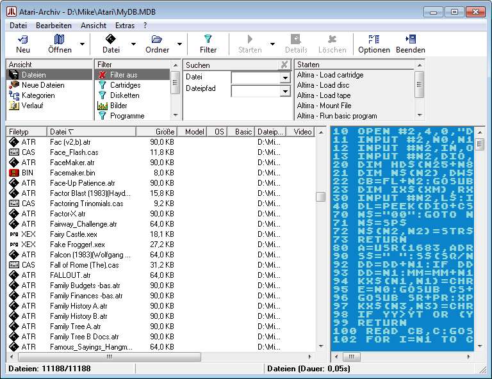Click the Filter list scroll down arrow
The width and height of the screenshot is (492, 379).
click(x=176, y=115)
